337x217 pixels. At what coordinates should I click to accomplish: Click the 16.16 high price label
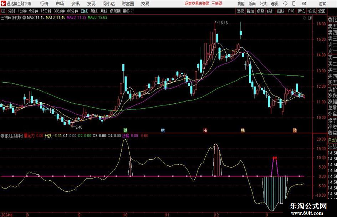pyautogui.click(x=223, y=23)
